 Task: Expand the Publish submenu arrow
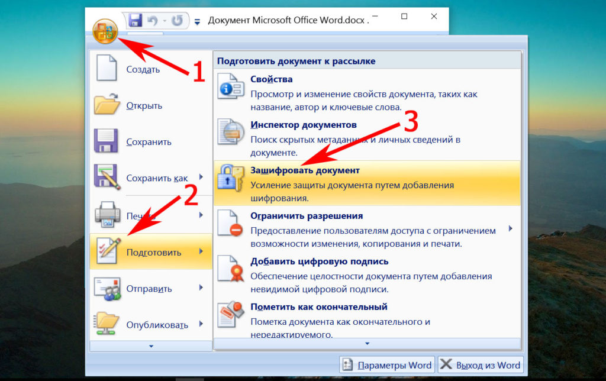click(x=201, y=324)
